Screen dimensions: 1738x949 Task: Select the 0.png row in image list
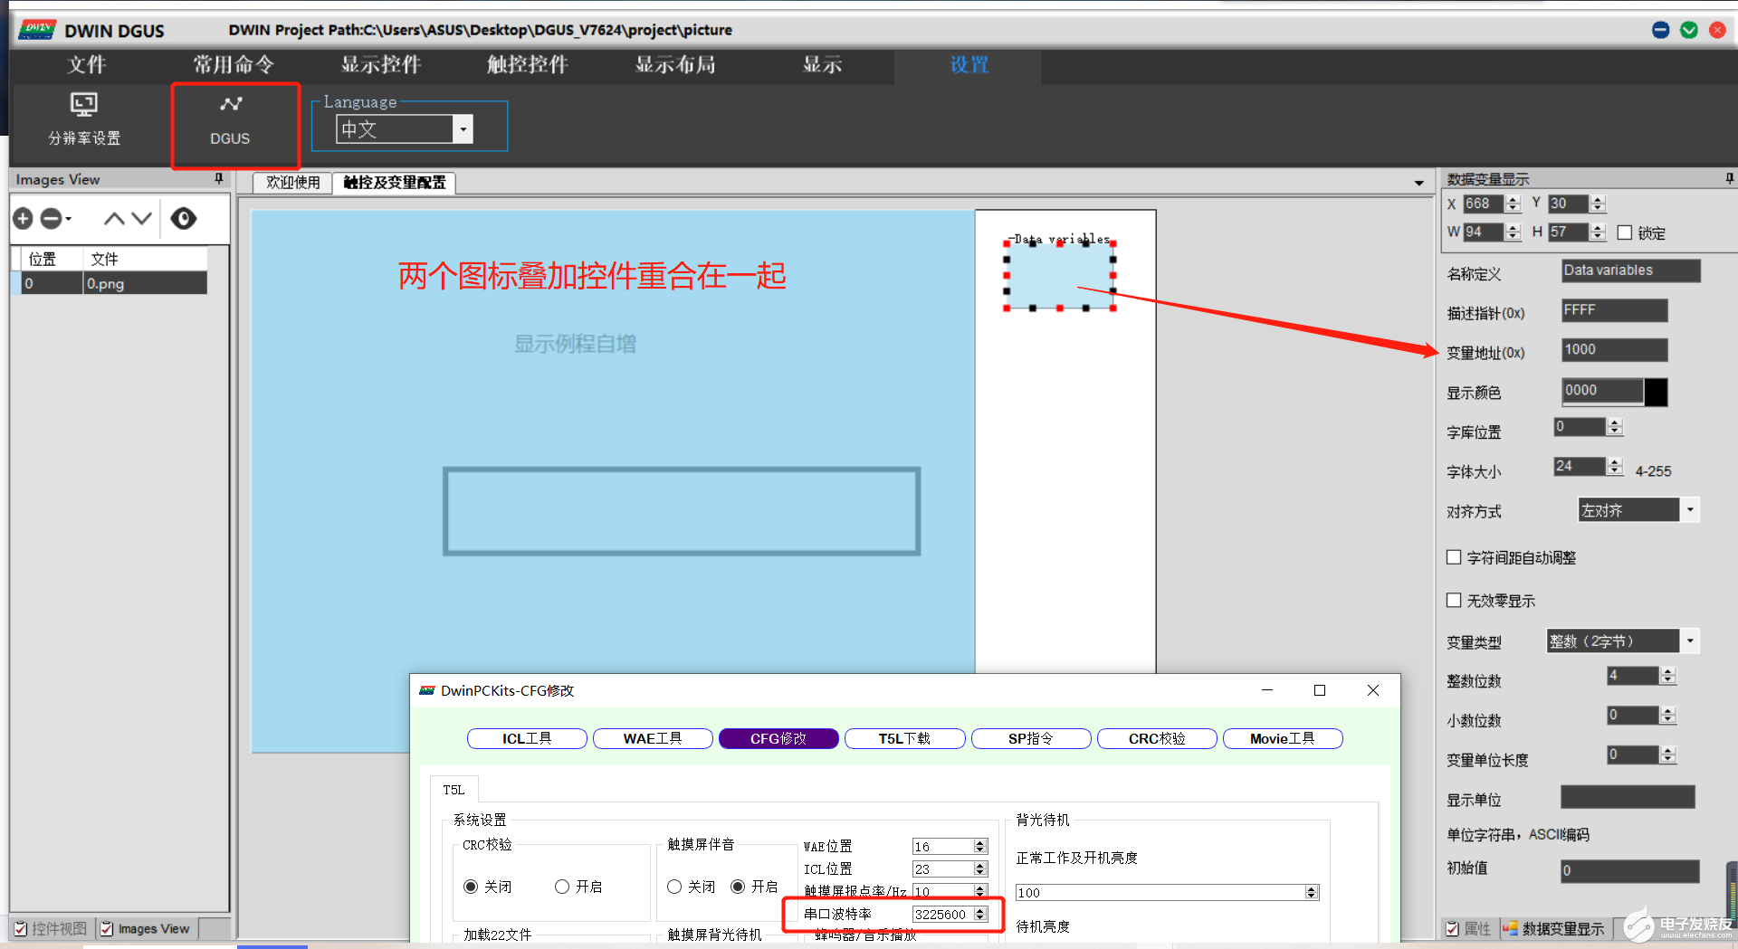(109, 283)
